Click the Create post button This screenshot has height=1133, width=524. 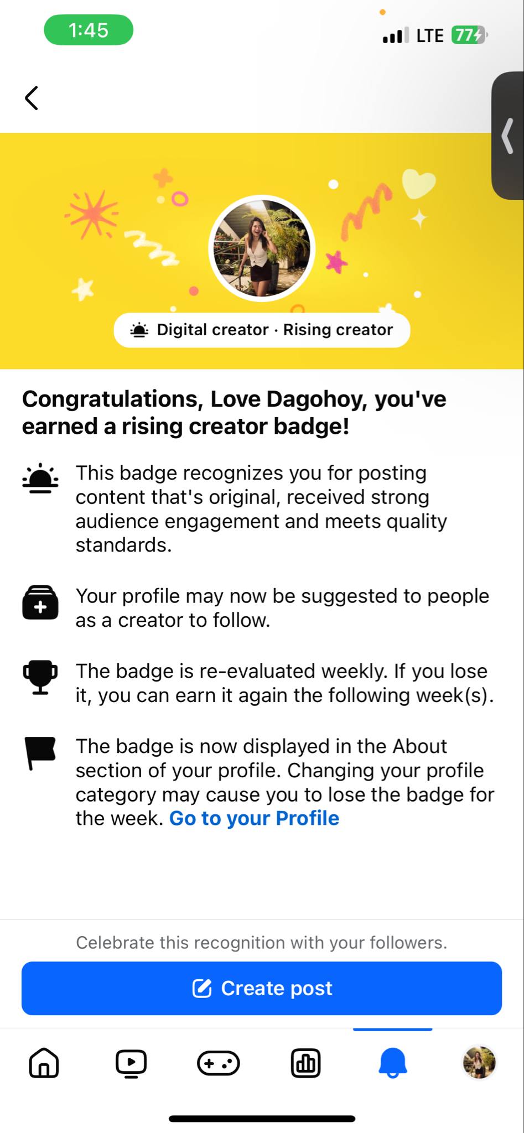tap(262, 988)
